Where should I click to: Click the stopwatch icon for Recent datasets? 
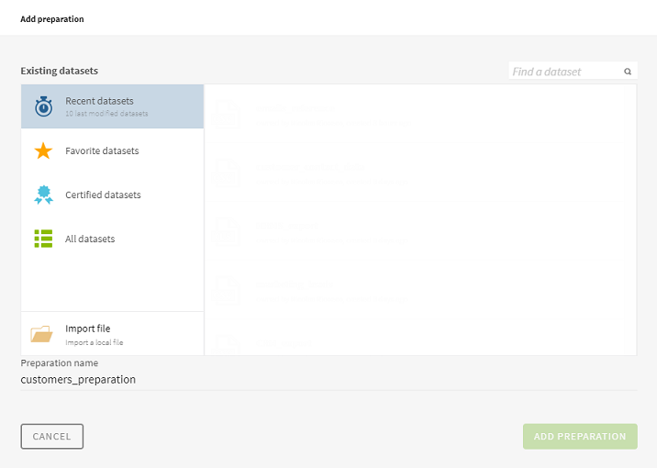[43, 106]
